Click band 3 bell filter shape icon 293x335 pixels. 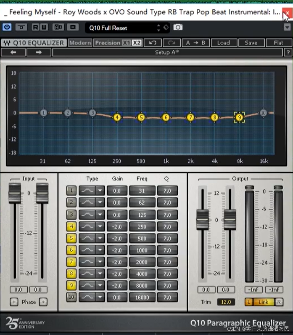87,215
